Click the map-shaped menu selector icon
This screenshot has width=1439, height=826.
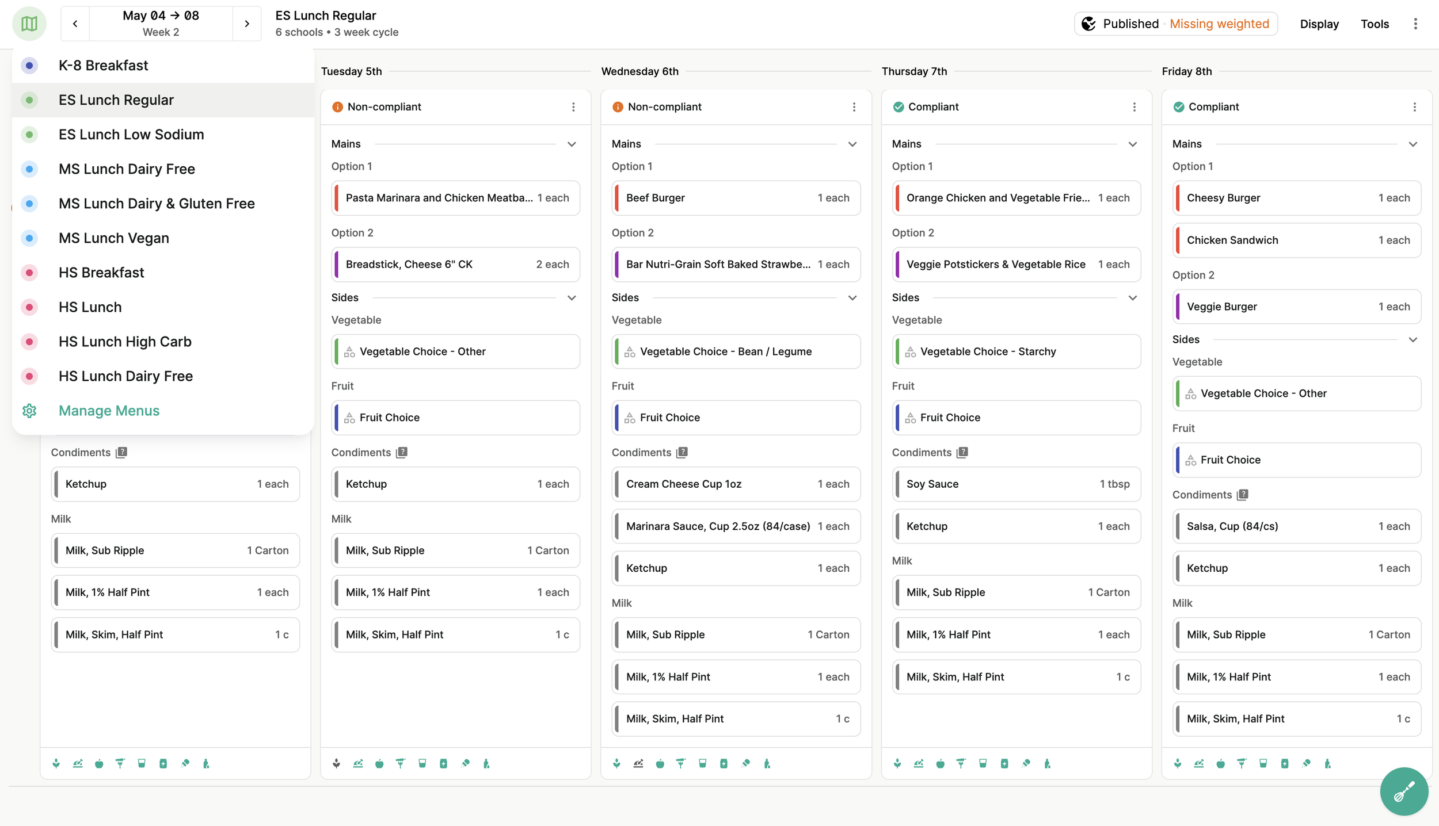29,24
